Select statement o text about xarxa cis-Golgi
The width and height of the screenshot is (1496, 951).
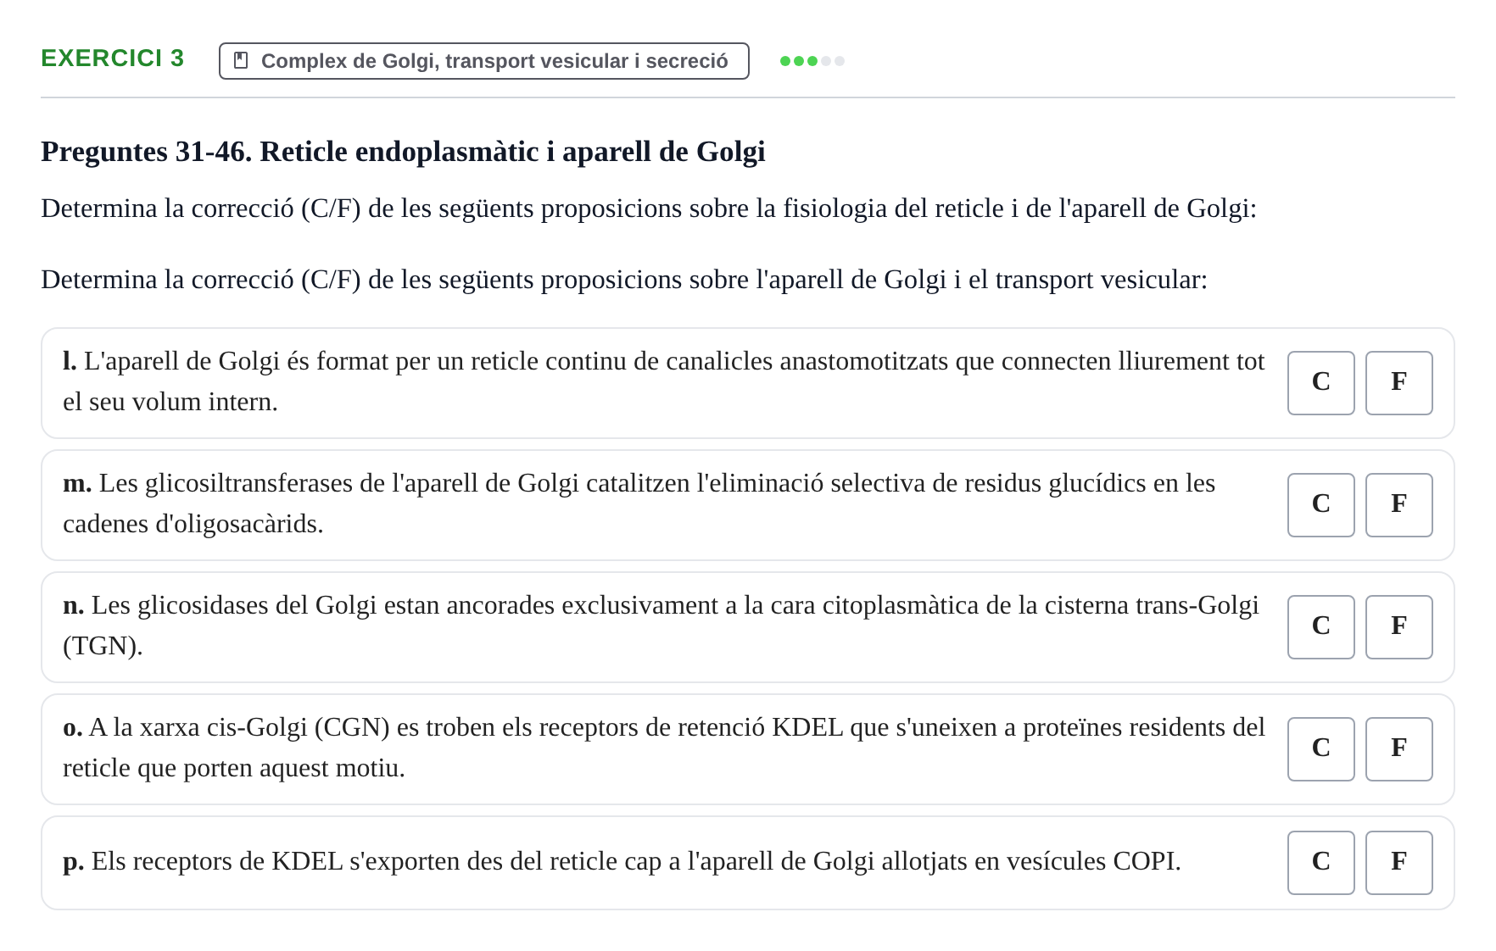[x=664, y=748]
